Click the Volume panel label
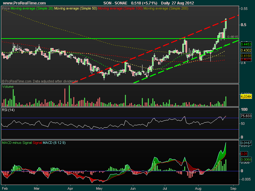Image resolution: width=255 pixels, height=191 pixels. (8, 86)
